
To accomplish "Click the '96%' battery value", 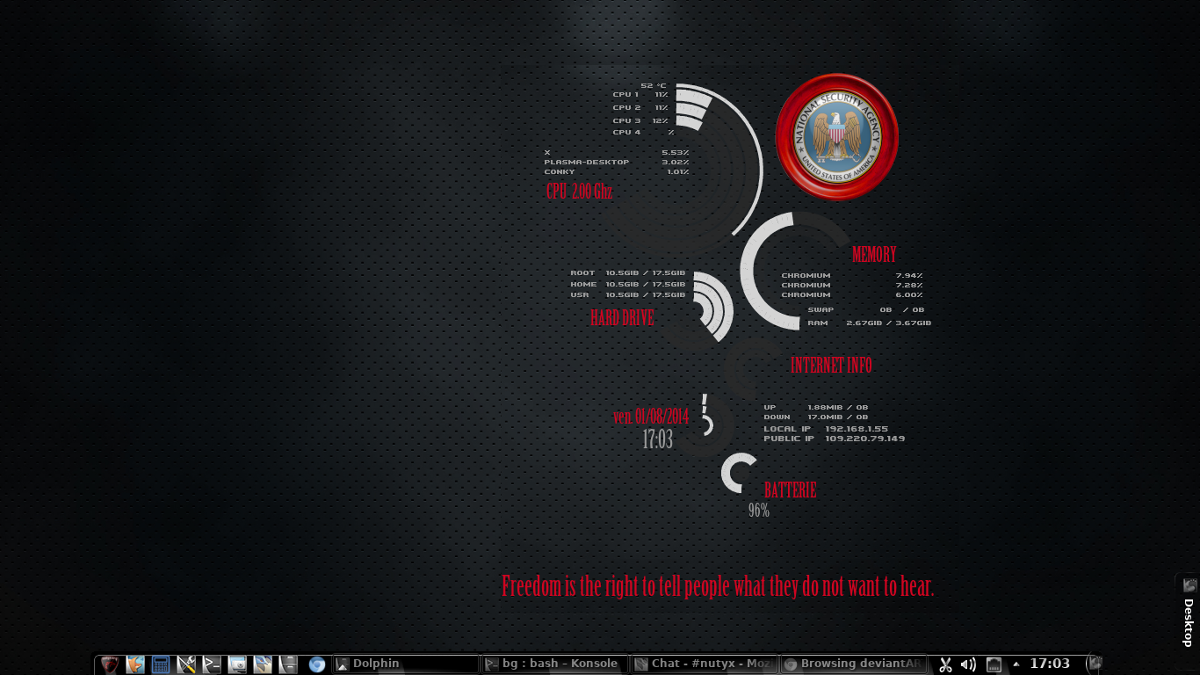I will click(x=759, y=510).
